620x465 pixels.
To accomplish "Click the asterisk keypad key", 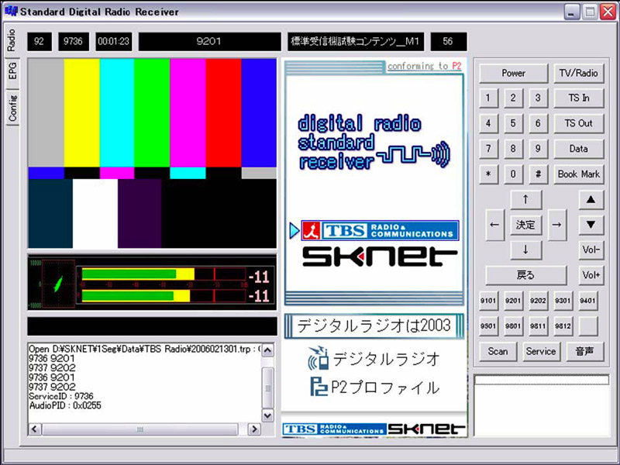I will 488,174.
